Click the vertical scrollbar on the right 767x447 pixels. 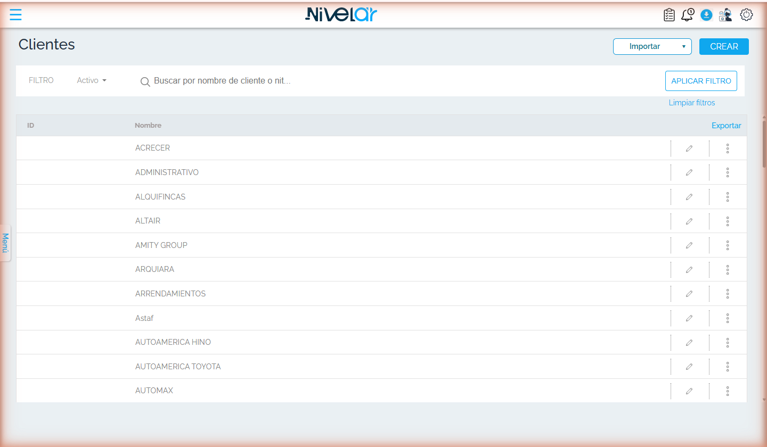[x=764, y=144]
